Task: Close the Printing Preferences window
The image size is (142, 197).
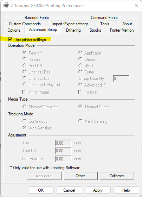Action: tap(136, 5)
